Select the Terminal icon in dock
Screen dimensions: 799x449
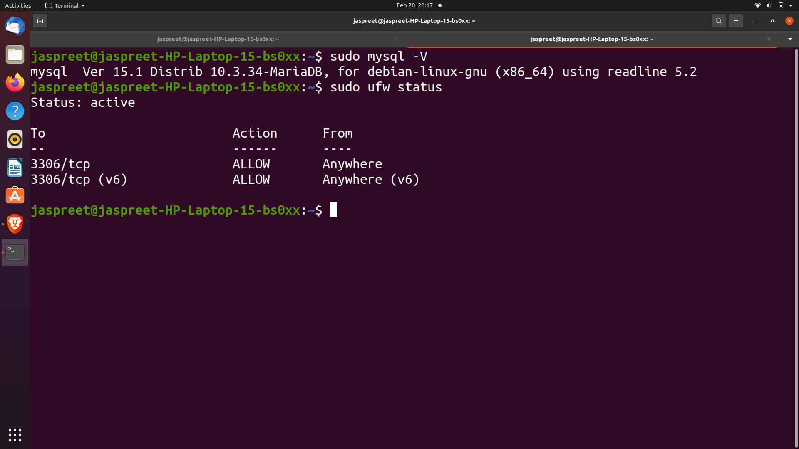coord(15,252)
